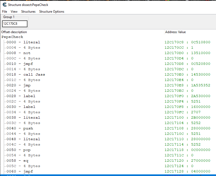
Task: Click value 12C170E8 : 1A535352
Action: [187, 85]
